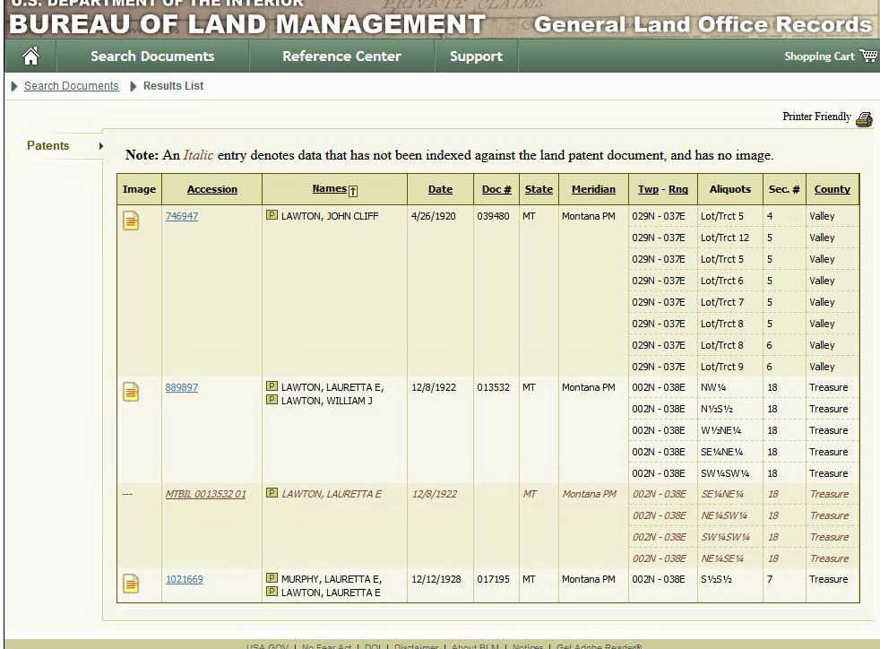880x649 pixels.
Task: Open document image for accession 889897
Action: (131, 392)
